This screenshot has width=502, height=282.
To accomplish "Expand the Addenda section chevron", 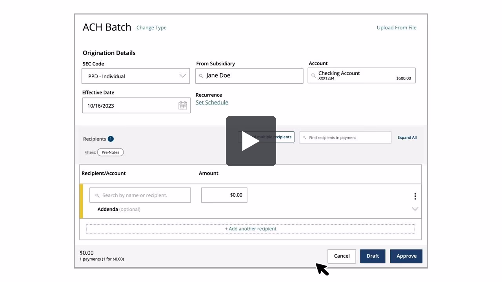I will click(415, 209).
